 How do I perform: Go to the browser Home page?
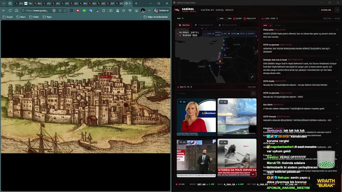(17, 11)
